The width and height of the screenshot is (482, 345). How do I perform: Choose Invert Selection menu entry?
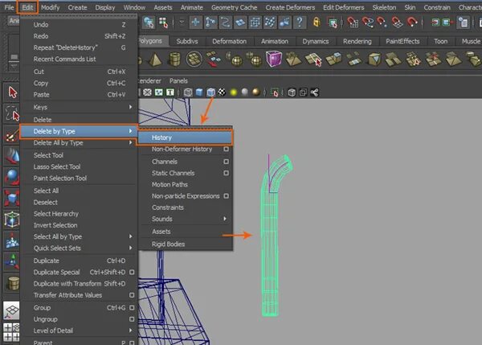pos(80,225)
